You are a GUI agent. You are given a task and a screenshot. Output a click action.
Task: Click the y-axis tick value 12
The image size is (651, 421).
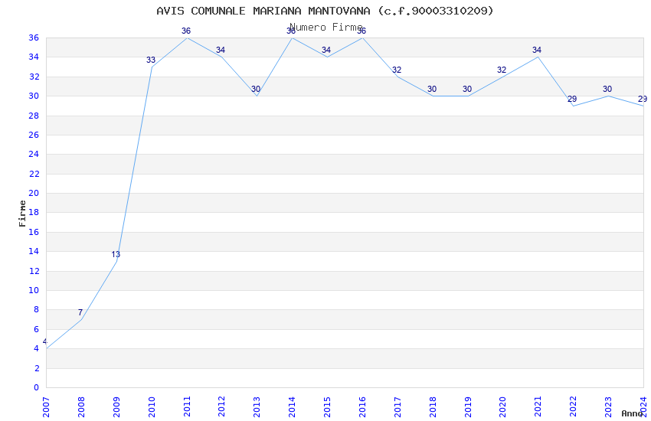pyautogui.click(x=34, y=271)
